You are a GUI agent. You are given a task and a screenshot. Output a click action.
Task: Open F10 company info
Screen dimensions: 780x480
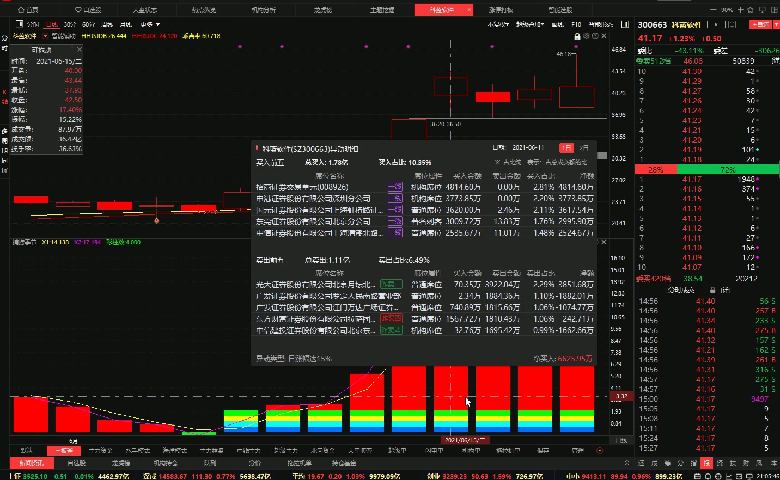point(576,24)
